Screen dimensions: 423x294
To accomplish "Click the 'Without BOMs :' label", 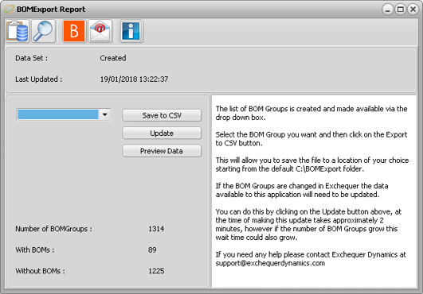I will [40, 271].
